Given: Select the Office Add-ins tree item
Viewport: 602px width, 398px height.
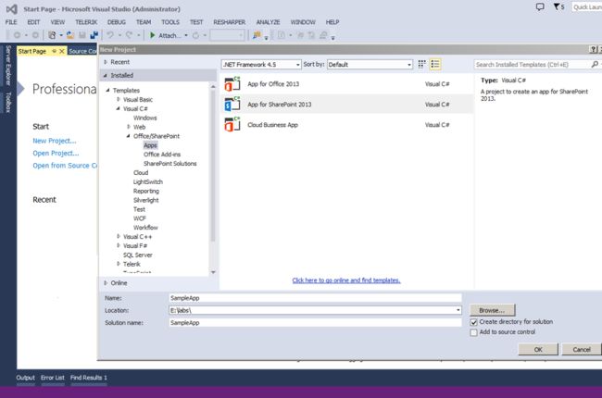Looking at the screenshot, I should tap(162, 155).
